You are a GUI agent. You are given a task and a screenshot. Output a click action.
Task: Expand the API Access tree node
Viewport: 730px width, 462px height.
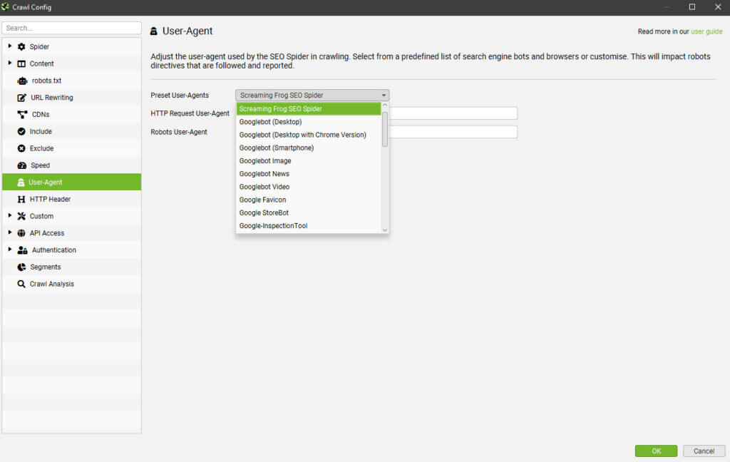(x=10, y=232)
